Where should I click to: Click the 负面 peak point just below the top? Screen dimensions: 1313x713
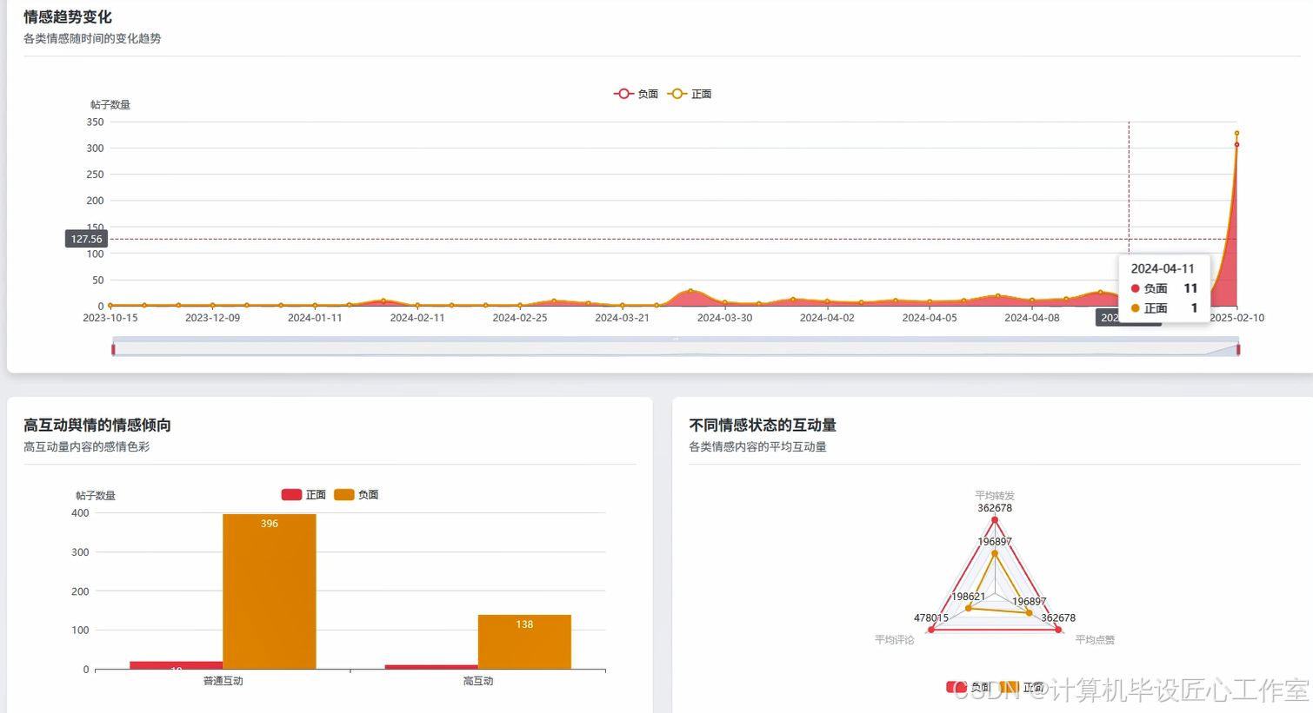pos(1236,145)
